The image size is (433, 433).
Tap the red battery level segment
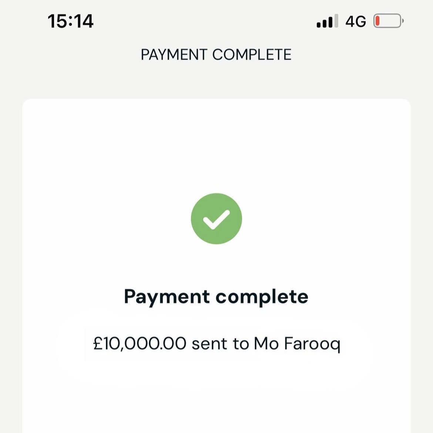[x=377, y=21]
